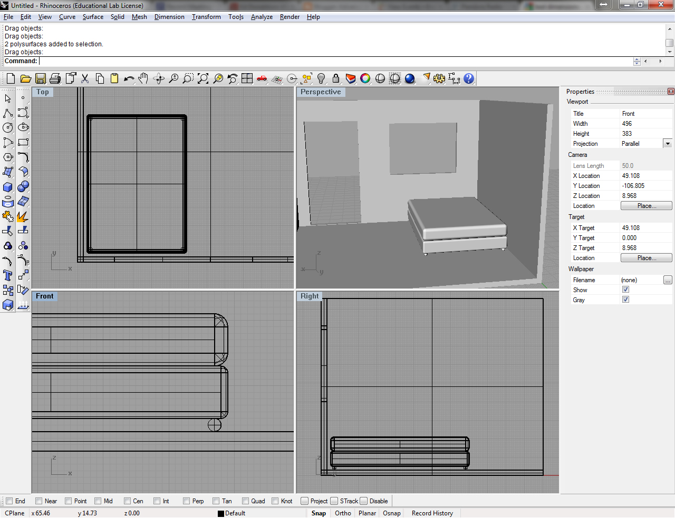Click Camera Location Place button
Image resolution: width=675 pixels, height=518 pixels.
647,206
